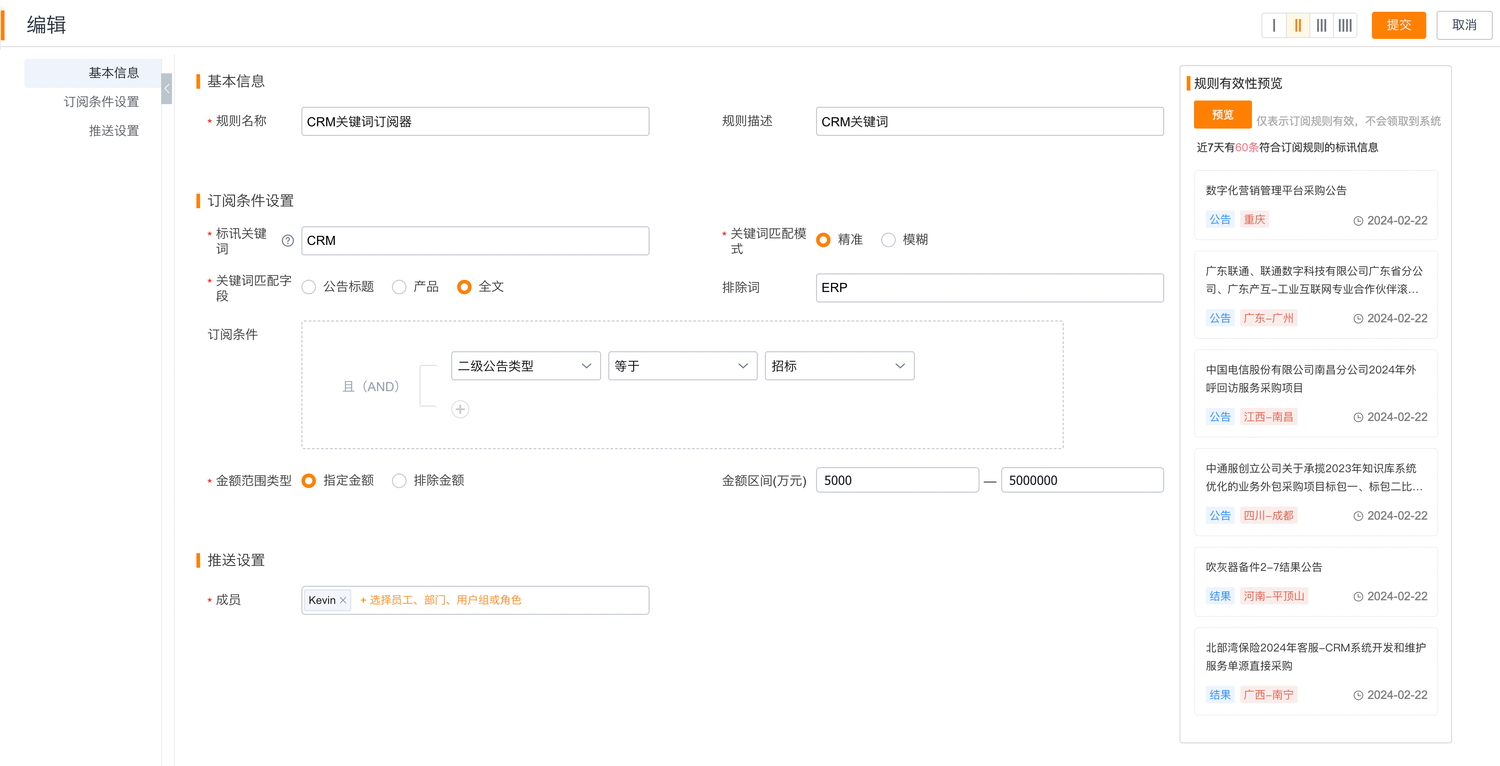Select the three-column layout icon
The image size is (1500, 766).
[x=1321, y=25]
